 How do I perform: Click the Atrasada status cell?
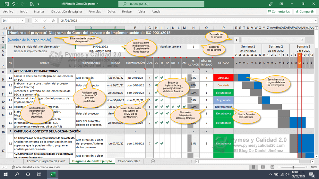click(223, 78)
